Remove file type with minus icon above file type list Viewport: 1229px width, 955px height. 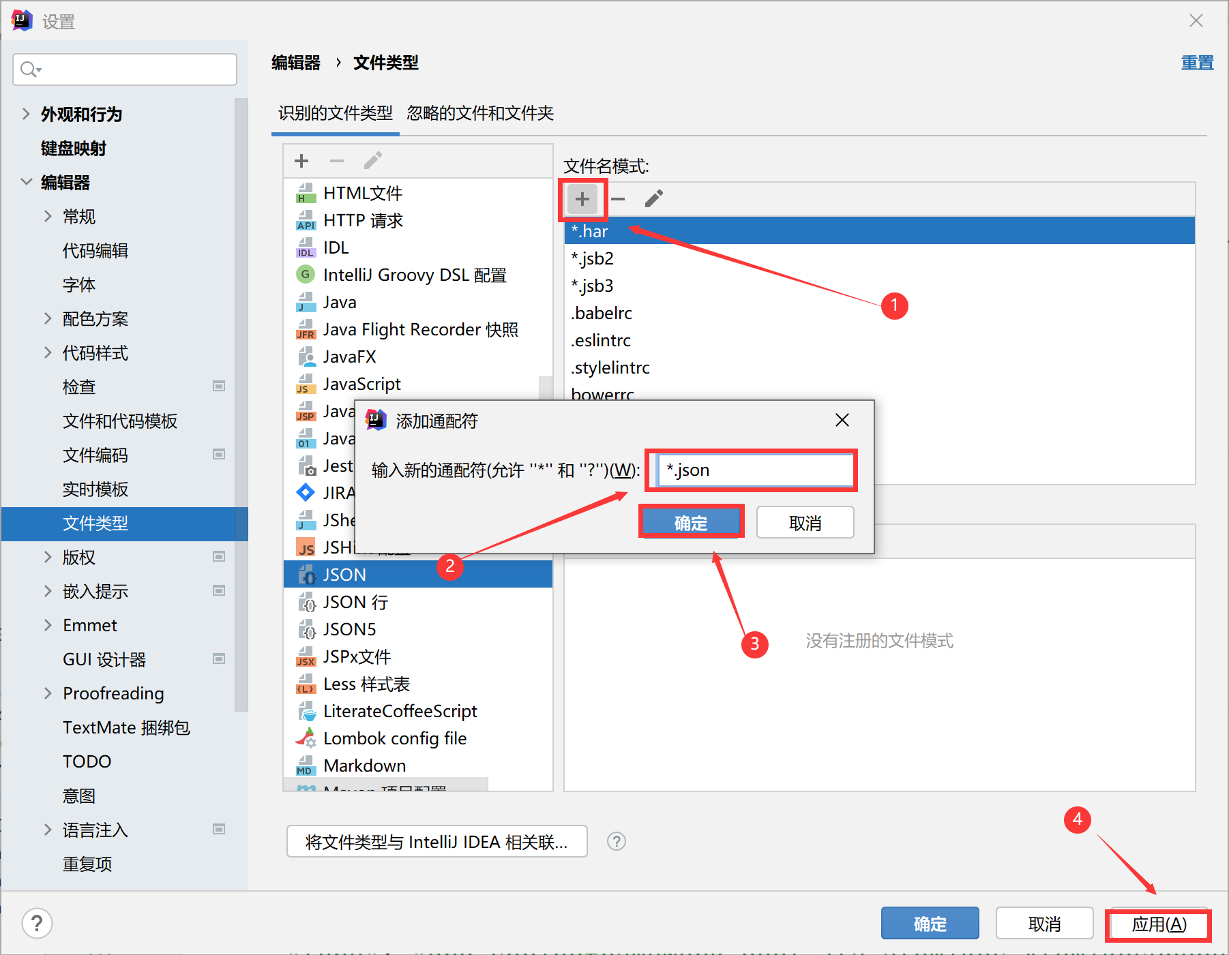click(336, 161)
